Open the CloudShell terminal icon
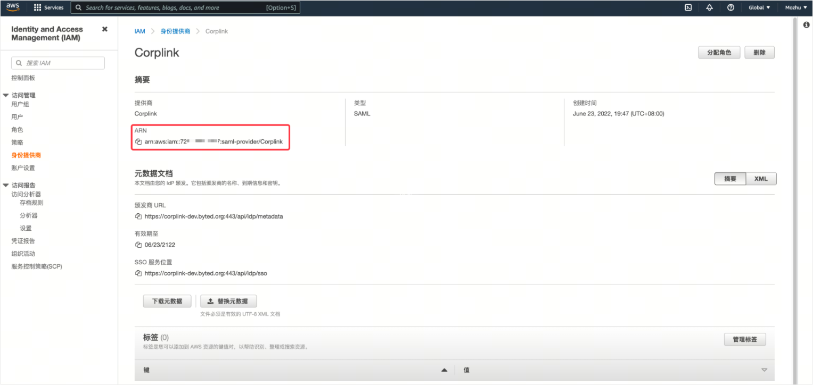 point(688,7)
